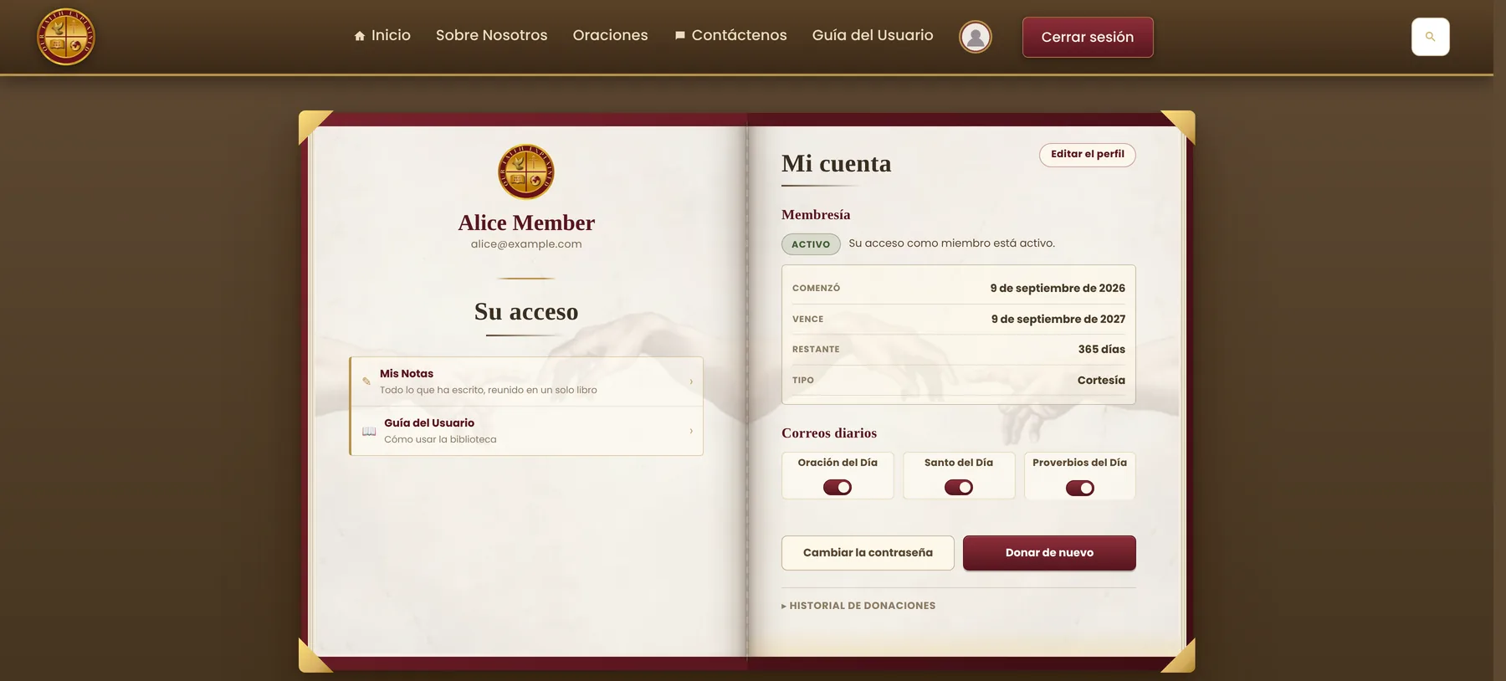The height and width of the screenshot is (681, 1506).
Task: Open the user avatar profile icon
Action: [976, 37]
